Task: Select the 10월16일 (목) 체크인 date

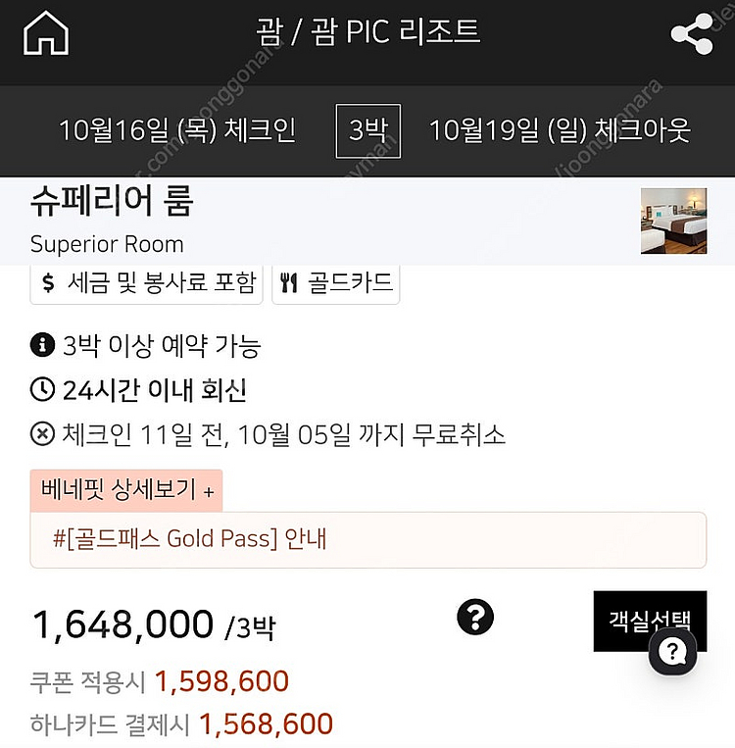Action: [177, 130]
